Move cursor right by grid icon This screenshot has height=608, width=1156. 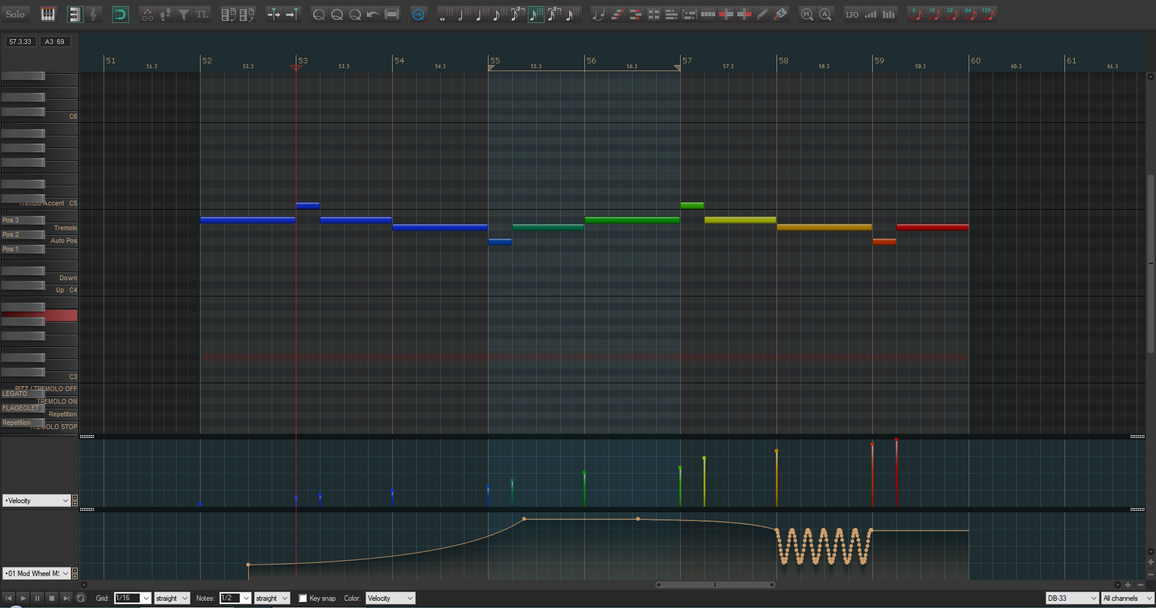click(273, 14)
